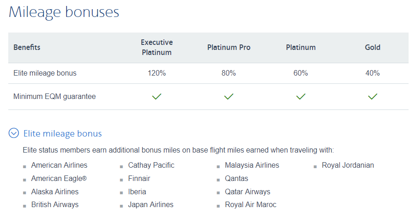Select Japan Airlines list item
Screen dimensions: 415x219
151,205
